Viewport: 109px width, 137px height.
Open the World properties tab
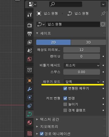click(30, 59)
